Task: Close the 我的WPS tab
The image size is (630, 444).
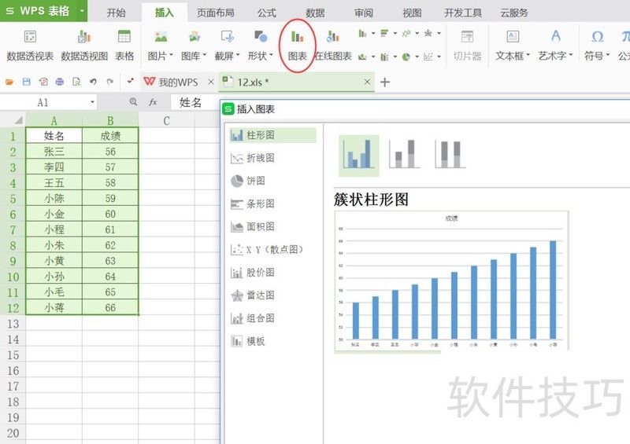Action: coord(210,82)
